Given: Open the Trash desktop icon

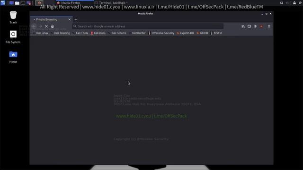Looking at the screenshot, I should click(13, 17).
